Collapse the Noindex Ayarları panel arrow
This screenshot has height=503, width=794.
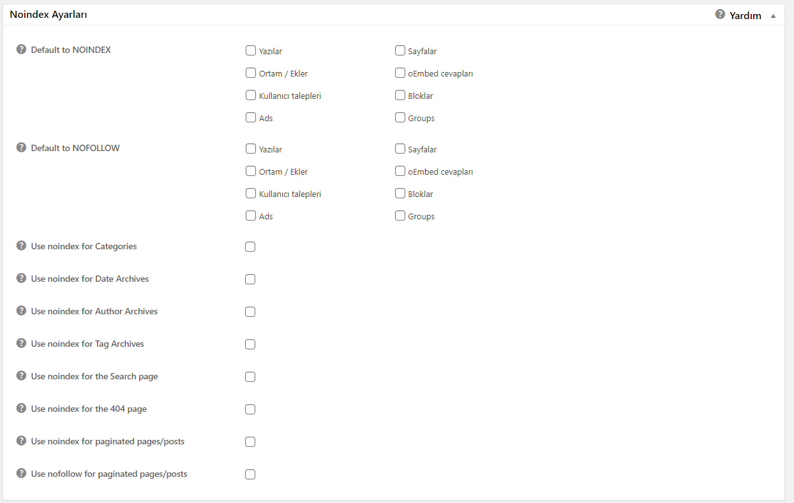click(x=774, y=16)
